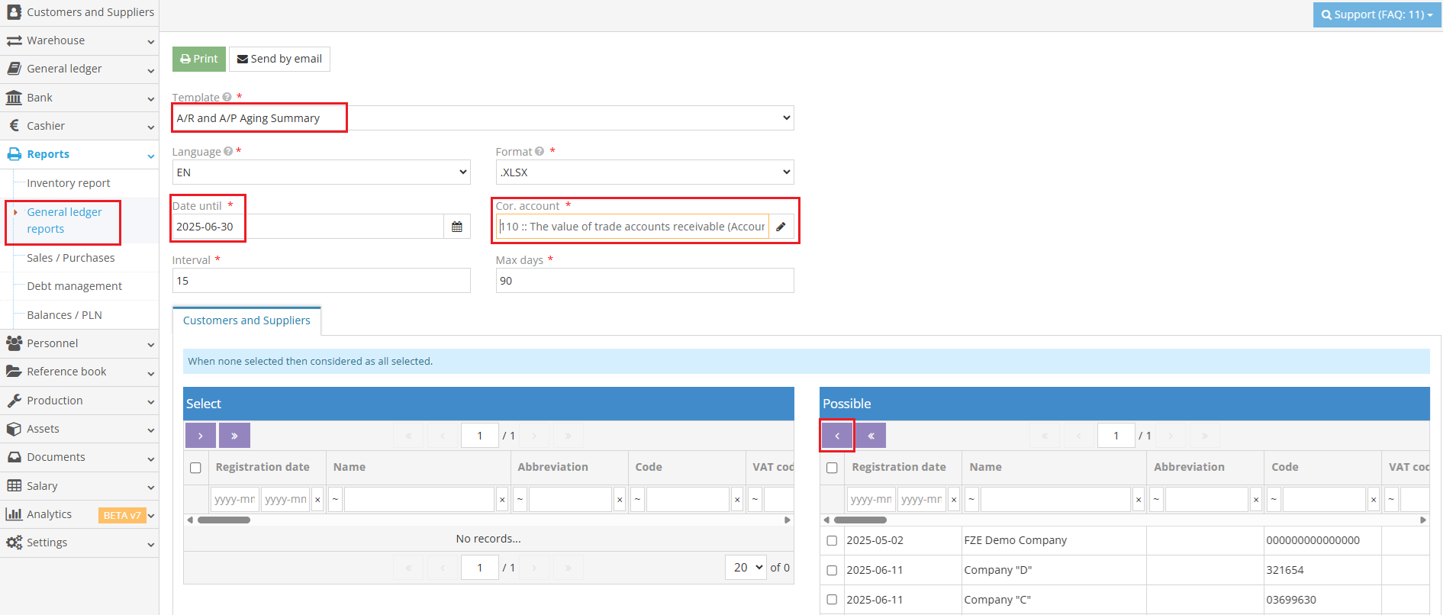Click the Send by email button
This screenshot has width=1443, height=615.
point(279,59)
